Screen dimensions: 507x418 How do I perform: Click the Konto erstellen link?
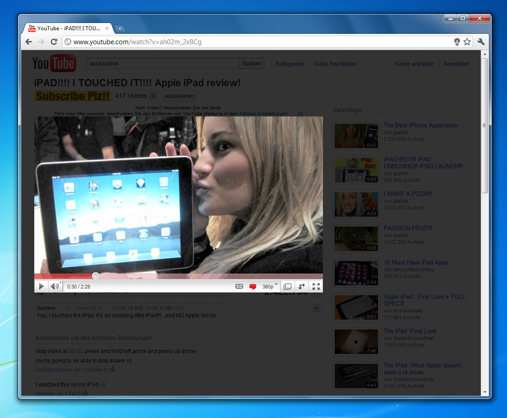coord(414,64)
